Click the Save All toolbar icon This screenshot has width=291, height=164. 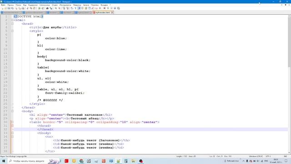point(12,8)
